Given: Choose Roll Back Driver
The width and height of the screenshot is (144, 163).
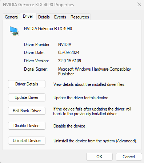Looking at the screenshot, I should (x=27, y=111).
